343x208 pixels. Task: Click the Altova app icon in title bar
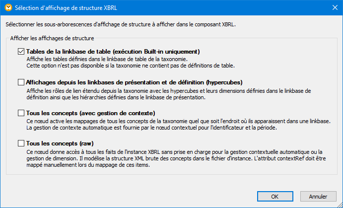pos(7,7)
